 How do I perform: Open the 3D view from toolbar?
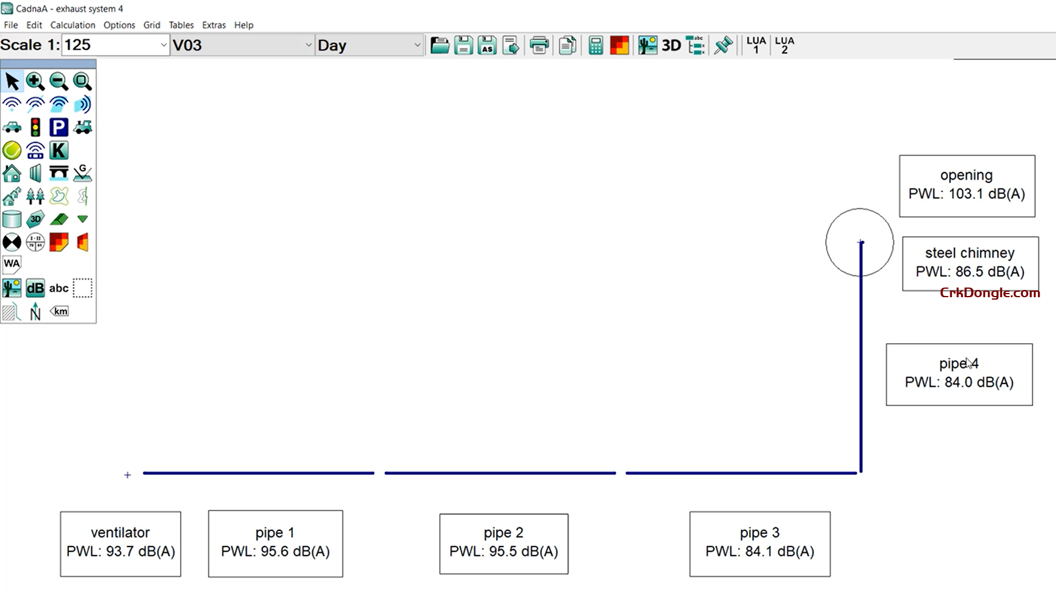pyautogui.click(x=671, y=45)
